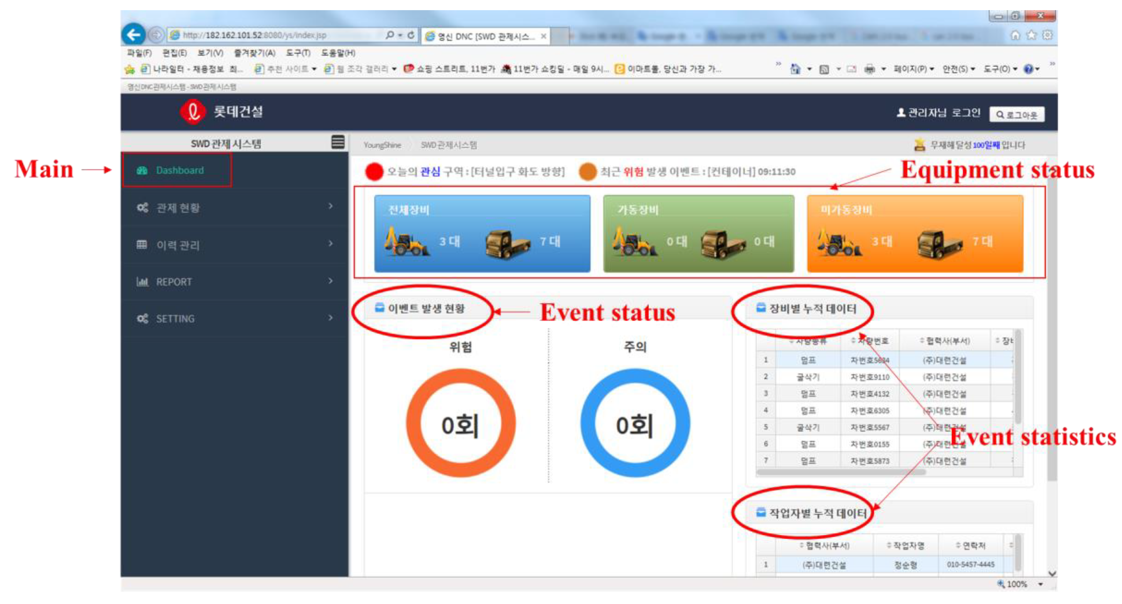The width and height of the screenshot is (1122, 604).
Task: Expand the 관제 현황 sidebar menu
Action: pyautogui.click(x=235, y=207)
